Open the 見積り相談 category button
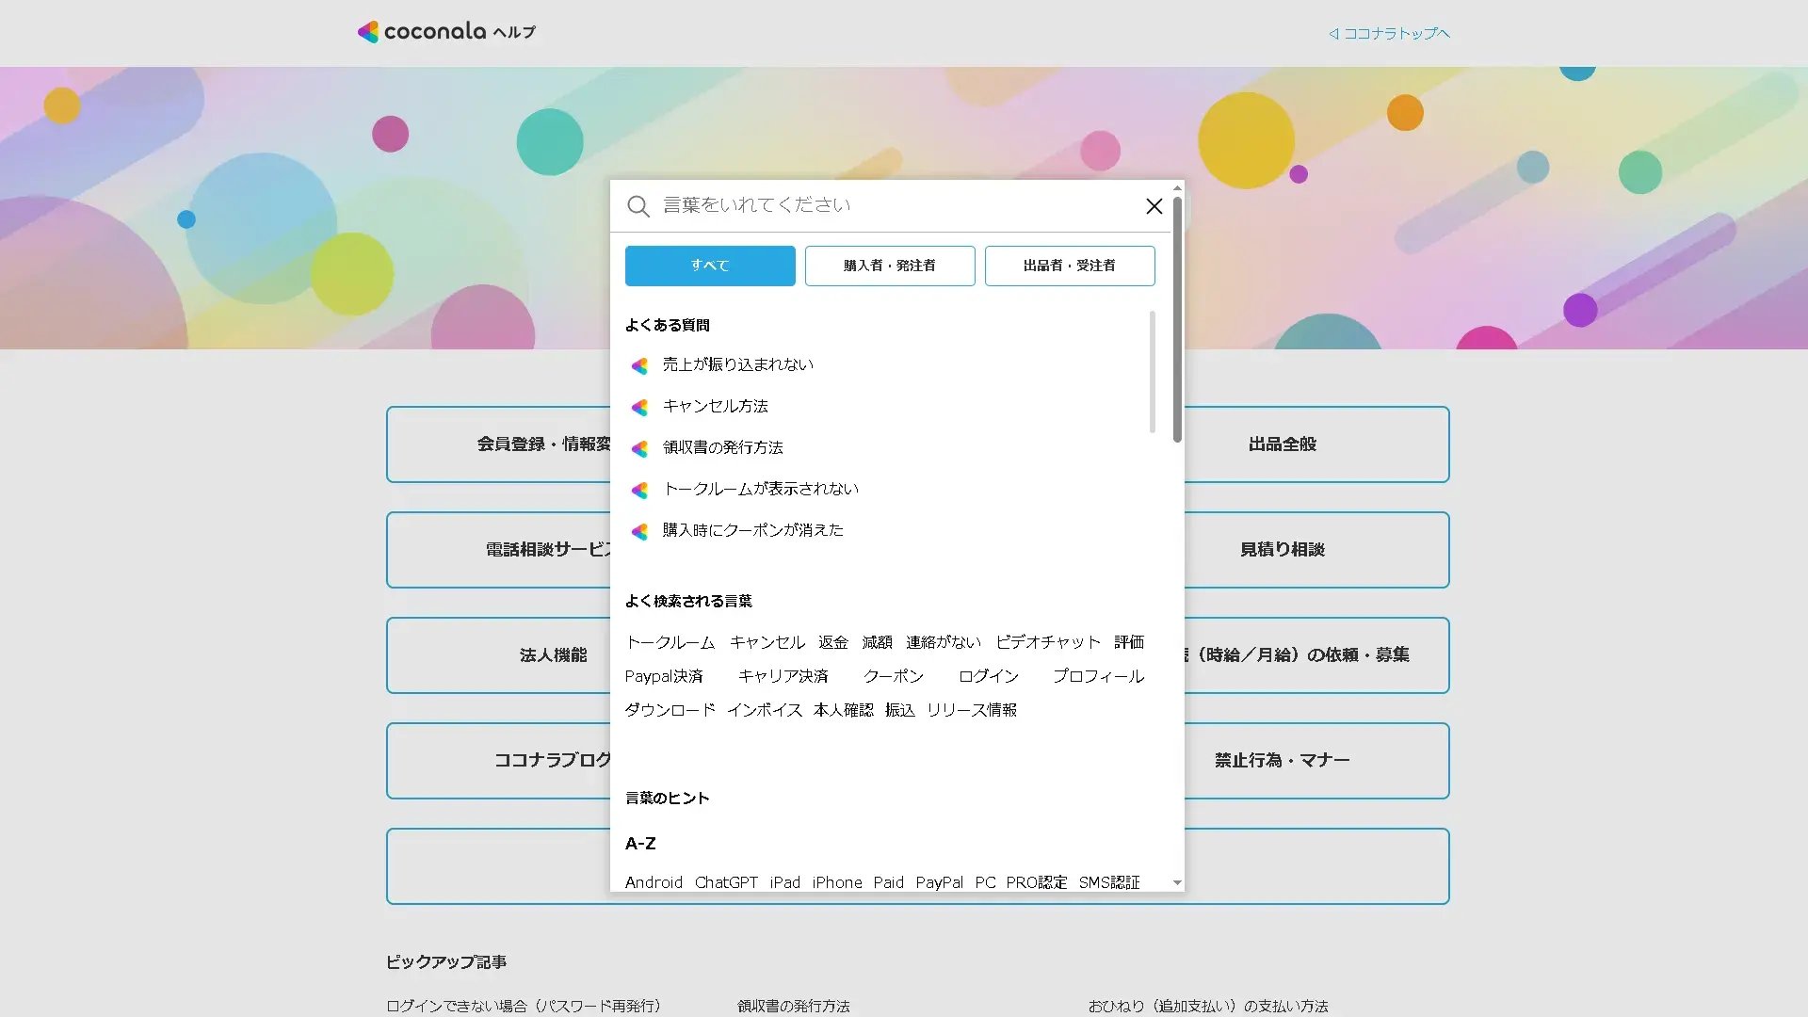The image size is (1808, 1017). 1316,550
